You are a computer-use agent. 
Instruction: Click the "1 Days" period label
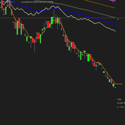(122, 107)
